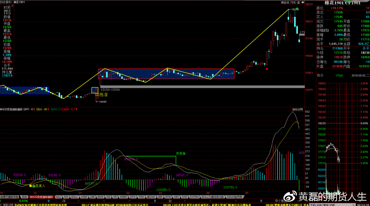Switch to the VR indicator tab
Viewport: 370px width, 206px height.
point(115,197)
